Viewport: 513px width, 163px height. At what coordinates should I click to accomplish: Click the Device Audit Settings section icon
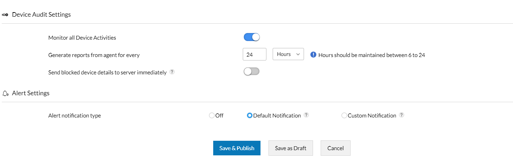click(x=5, y=15)
